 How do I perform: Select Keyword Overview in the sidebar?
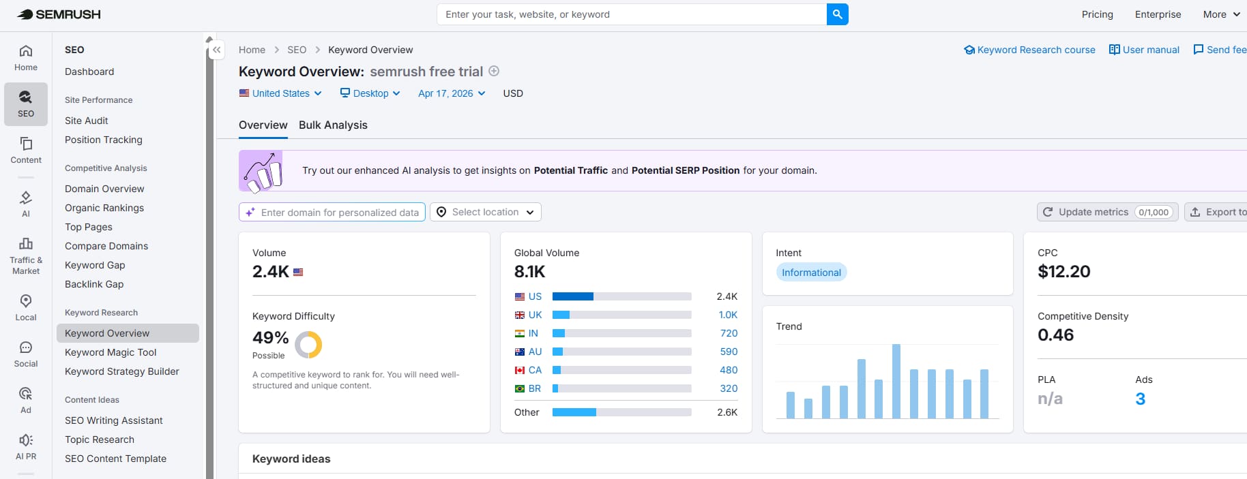tap(128, 333)
